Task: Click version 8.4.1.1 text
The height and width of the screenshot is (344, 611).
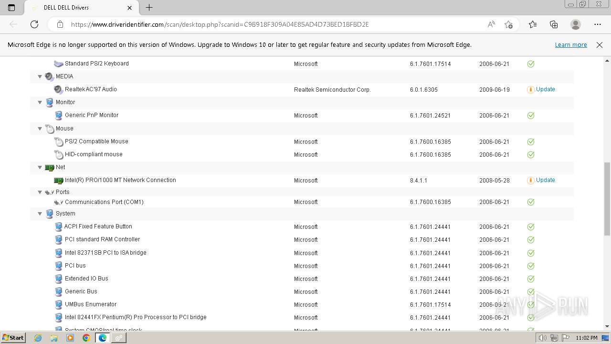Action: pos(419,181)
